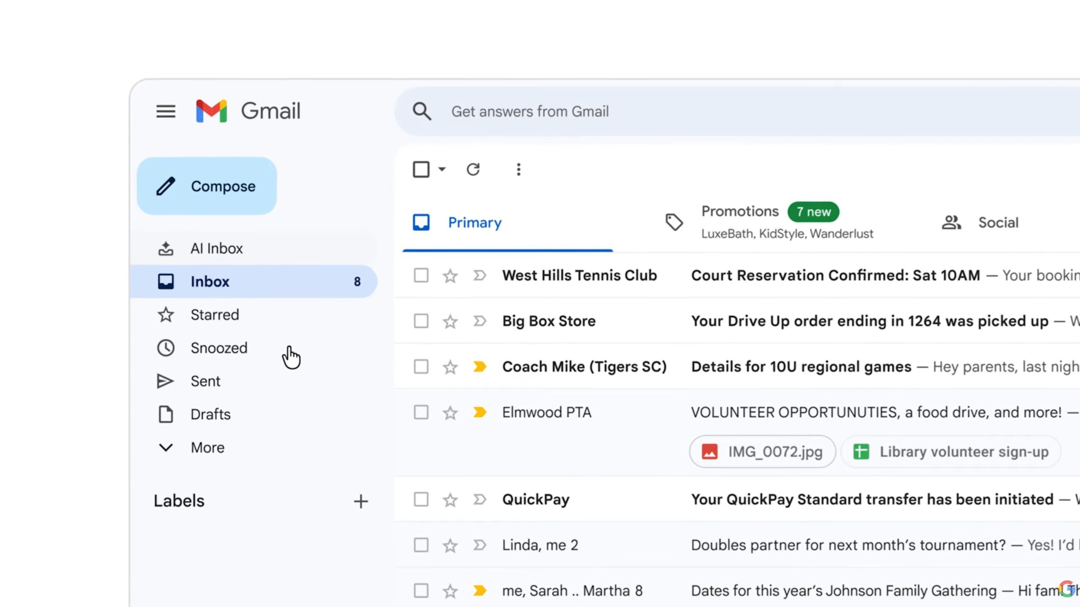Check the West Hills Tennis Club checkbox
The width and height of the screenshot is (1080, 607).
coord(421,275)
